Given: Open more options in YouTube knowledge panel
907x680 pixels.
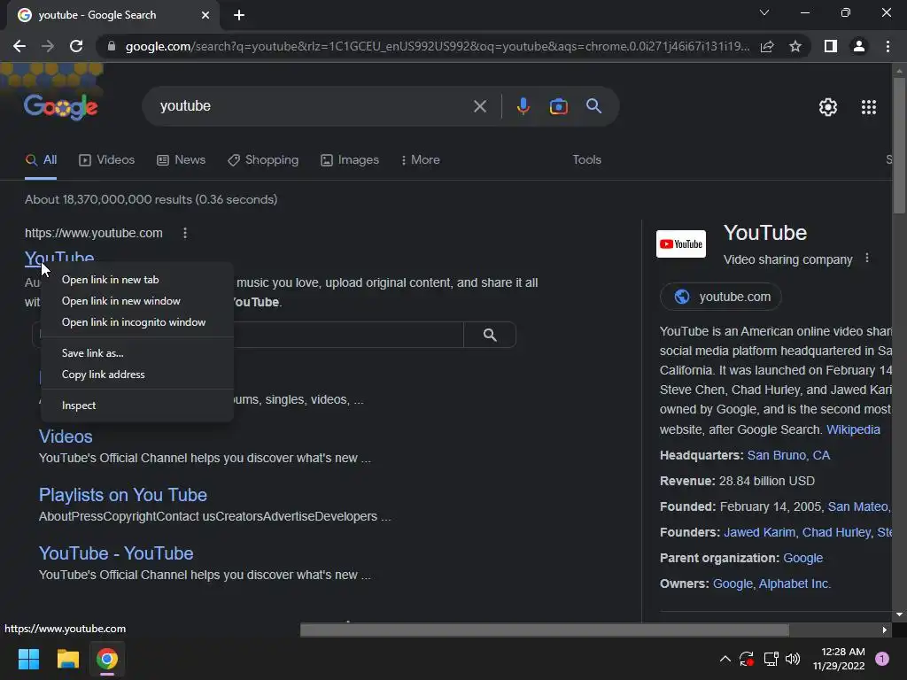Looking at the screenshot, I should click(x=866, y=259).
